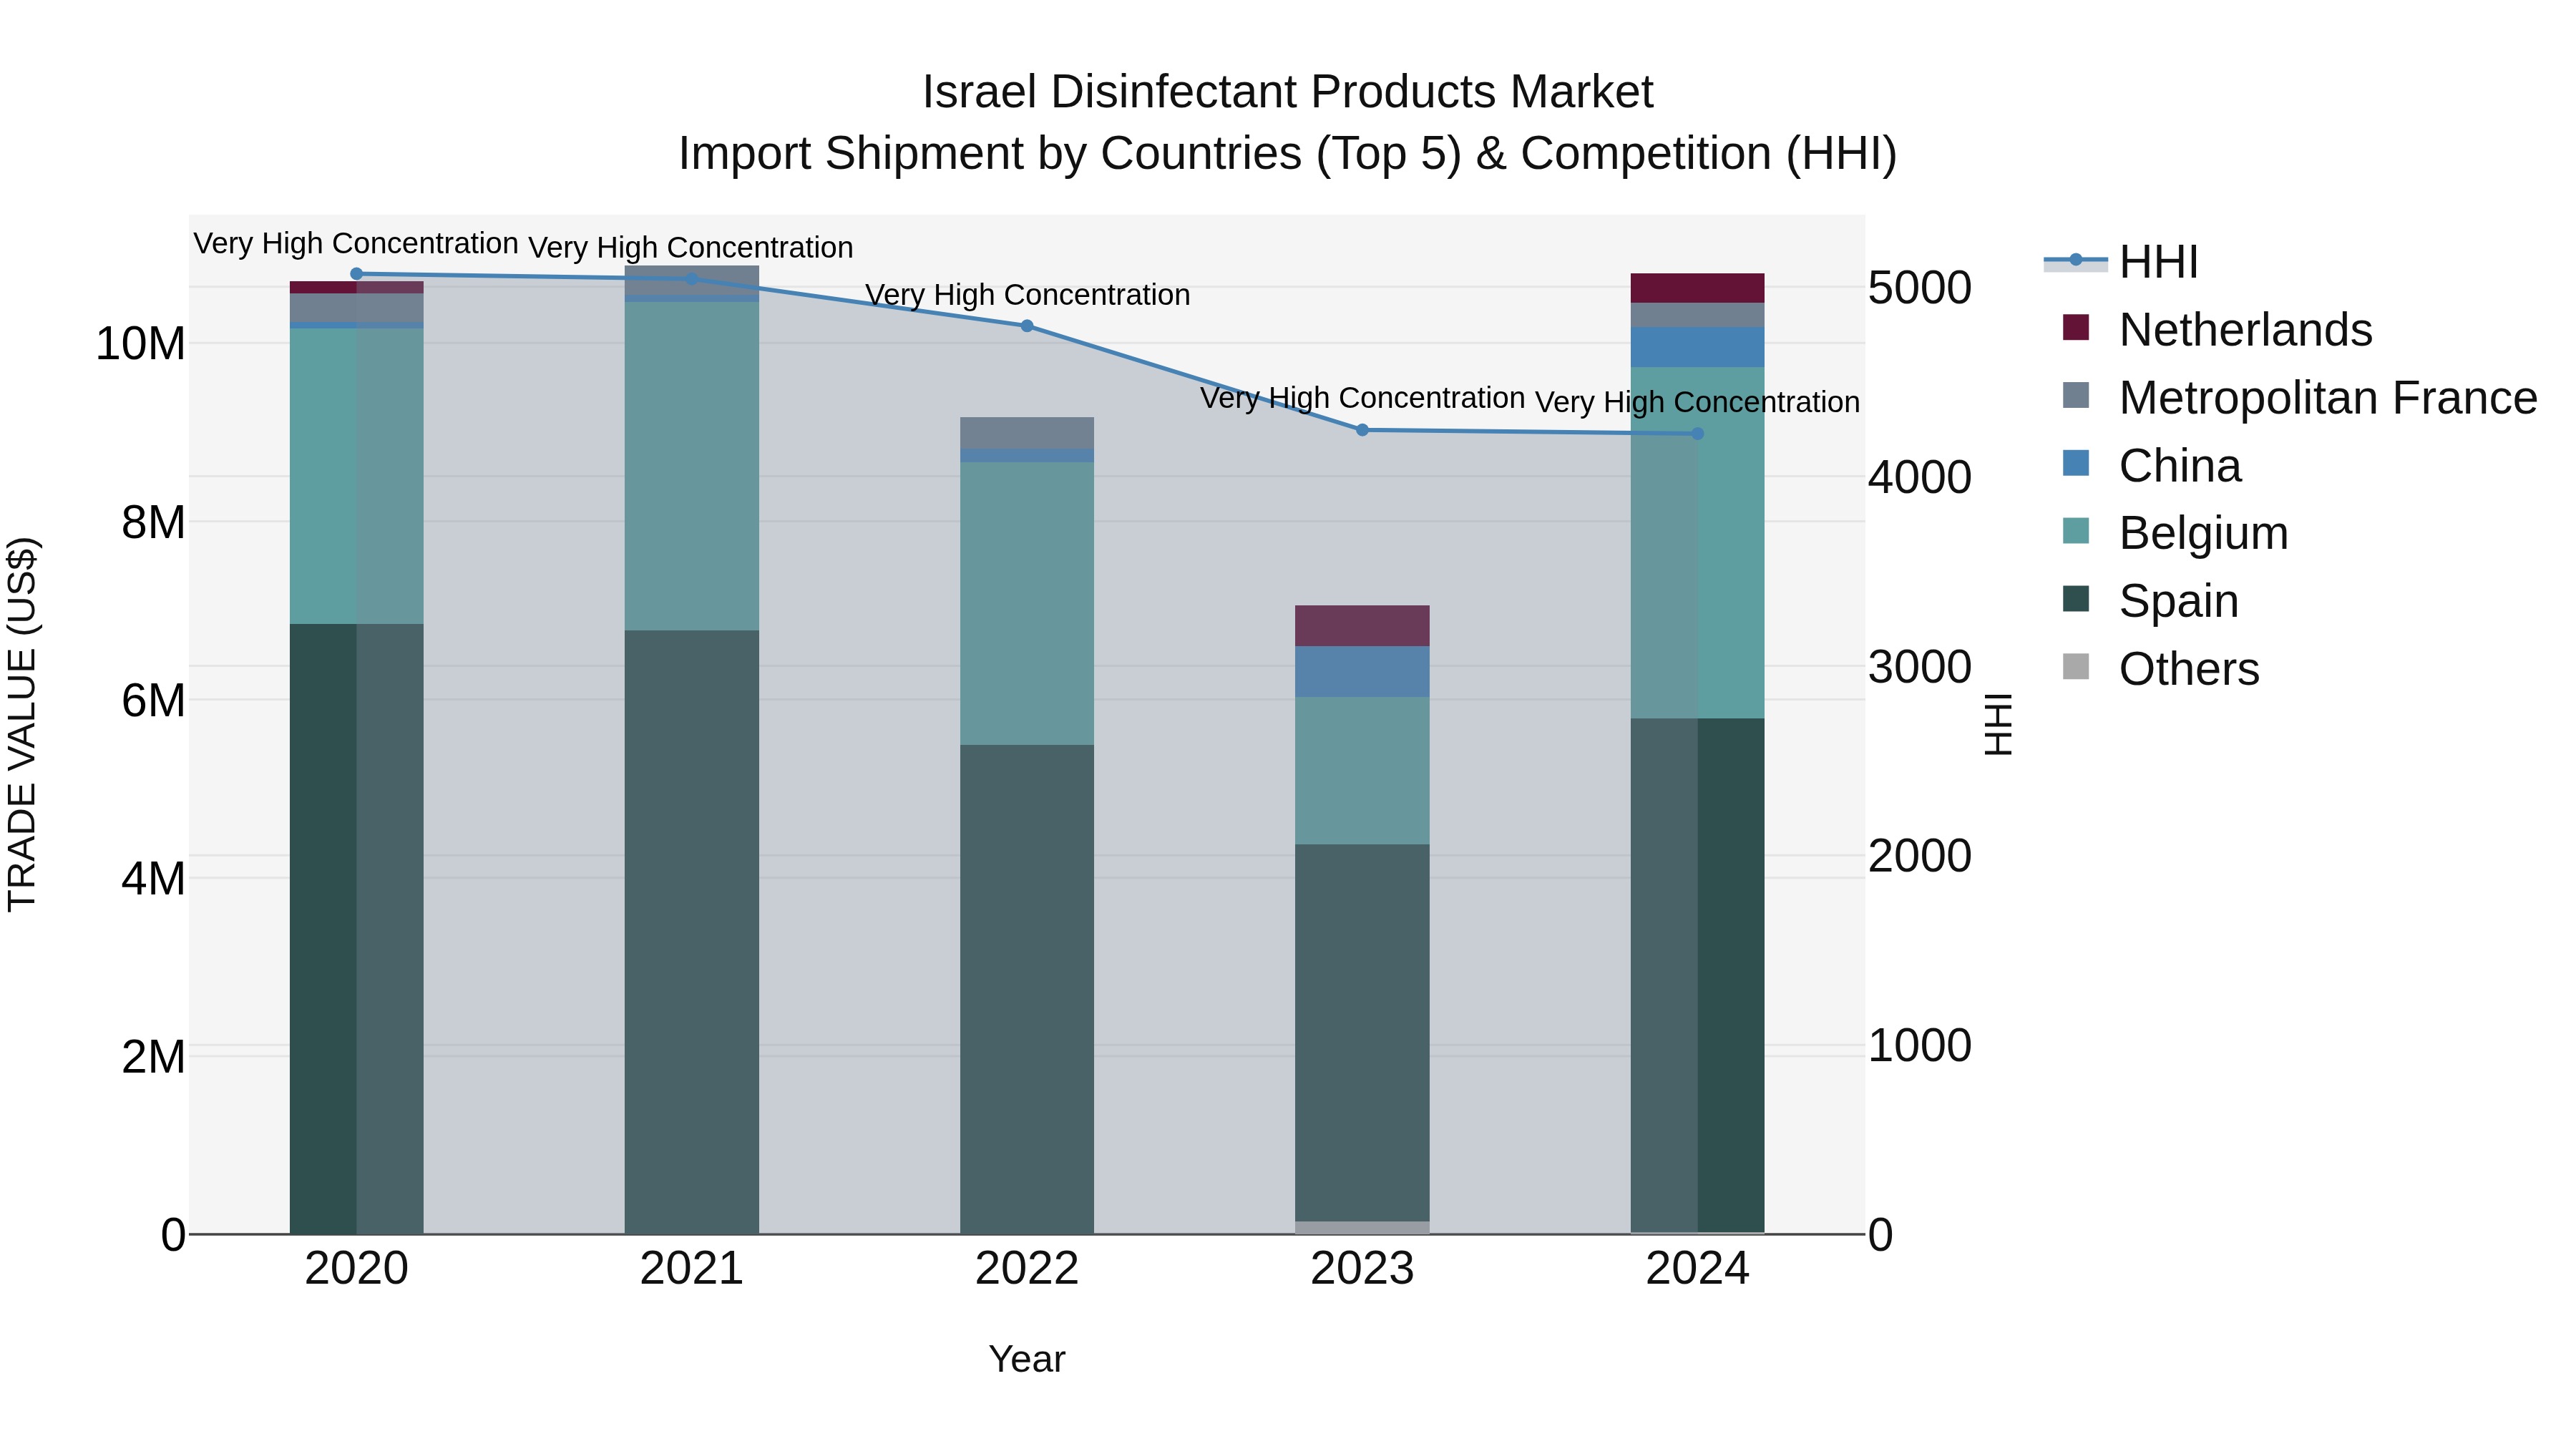Click the Netherlands segment of 2024 bar
The height and width of the screenshot is (1449, 2576).
1697,288
